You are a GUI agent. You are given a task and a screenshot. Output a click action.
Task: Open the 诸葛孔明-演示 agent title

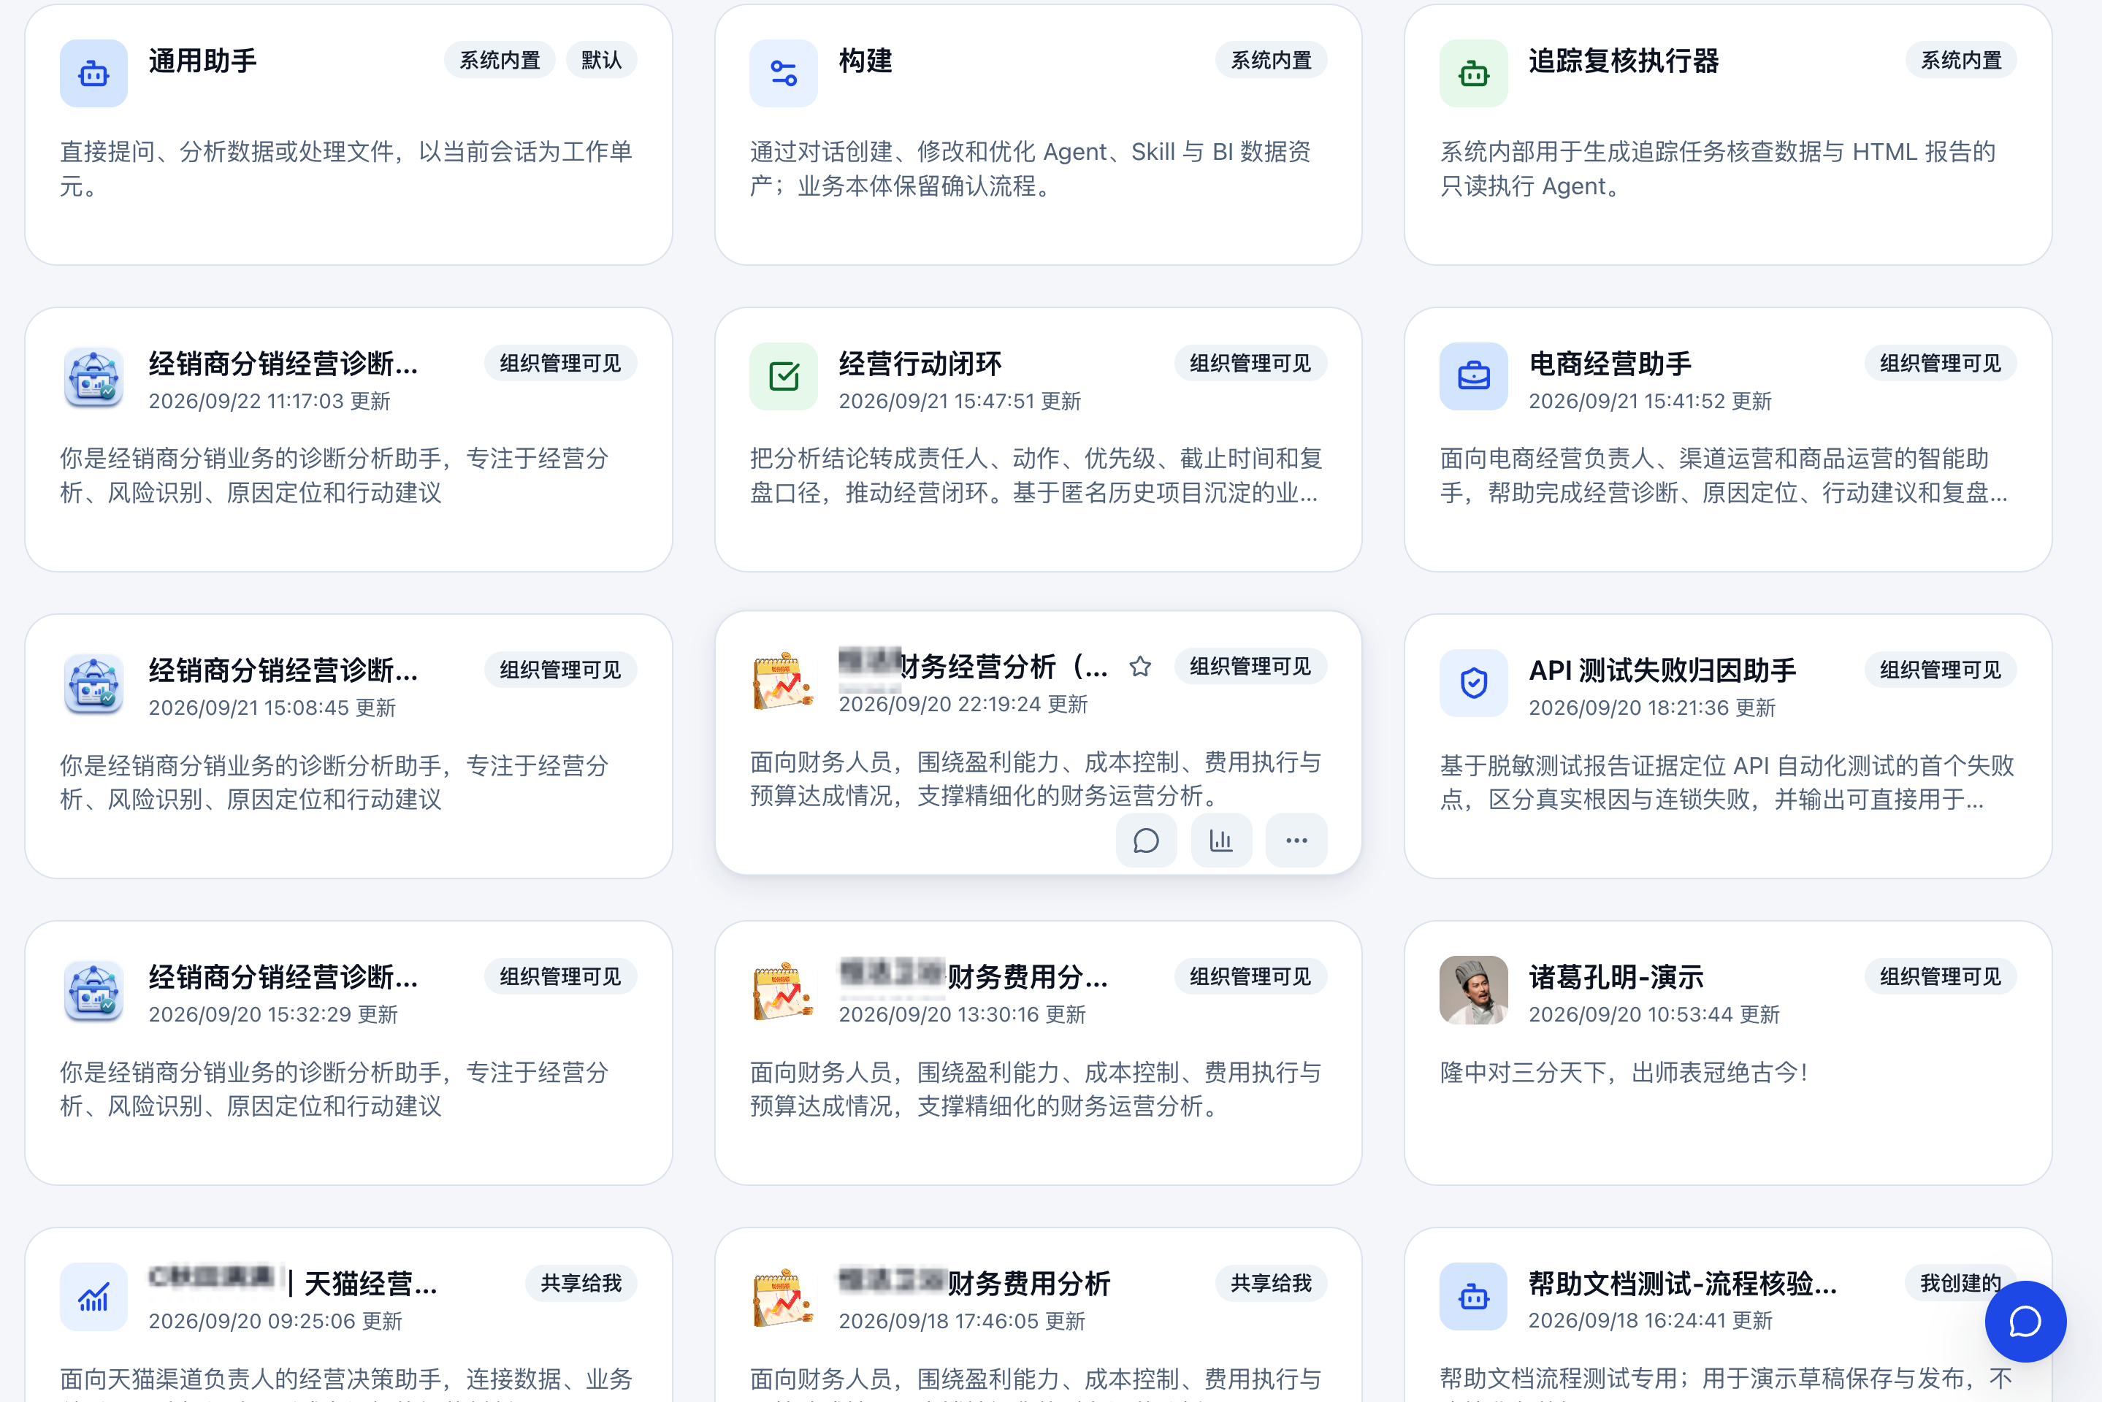[x=1616, y=976]
